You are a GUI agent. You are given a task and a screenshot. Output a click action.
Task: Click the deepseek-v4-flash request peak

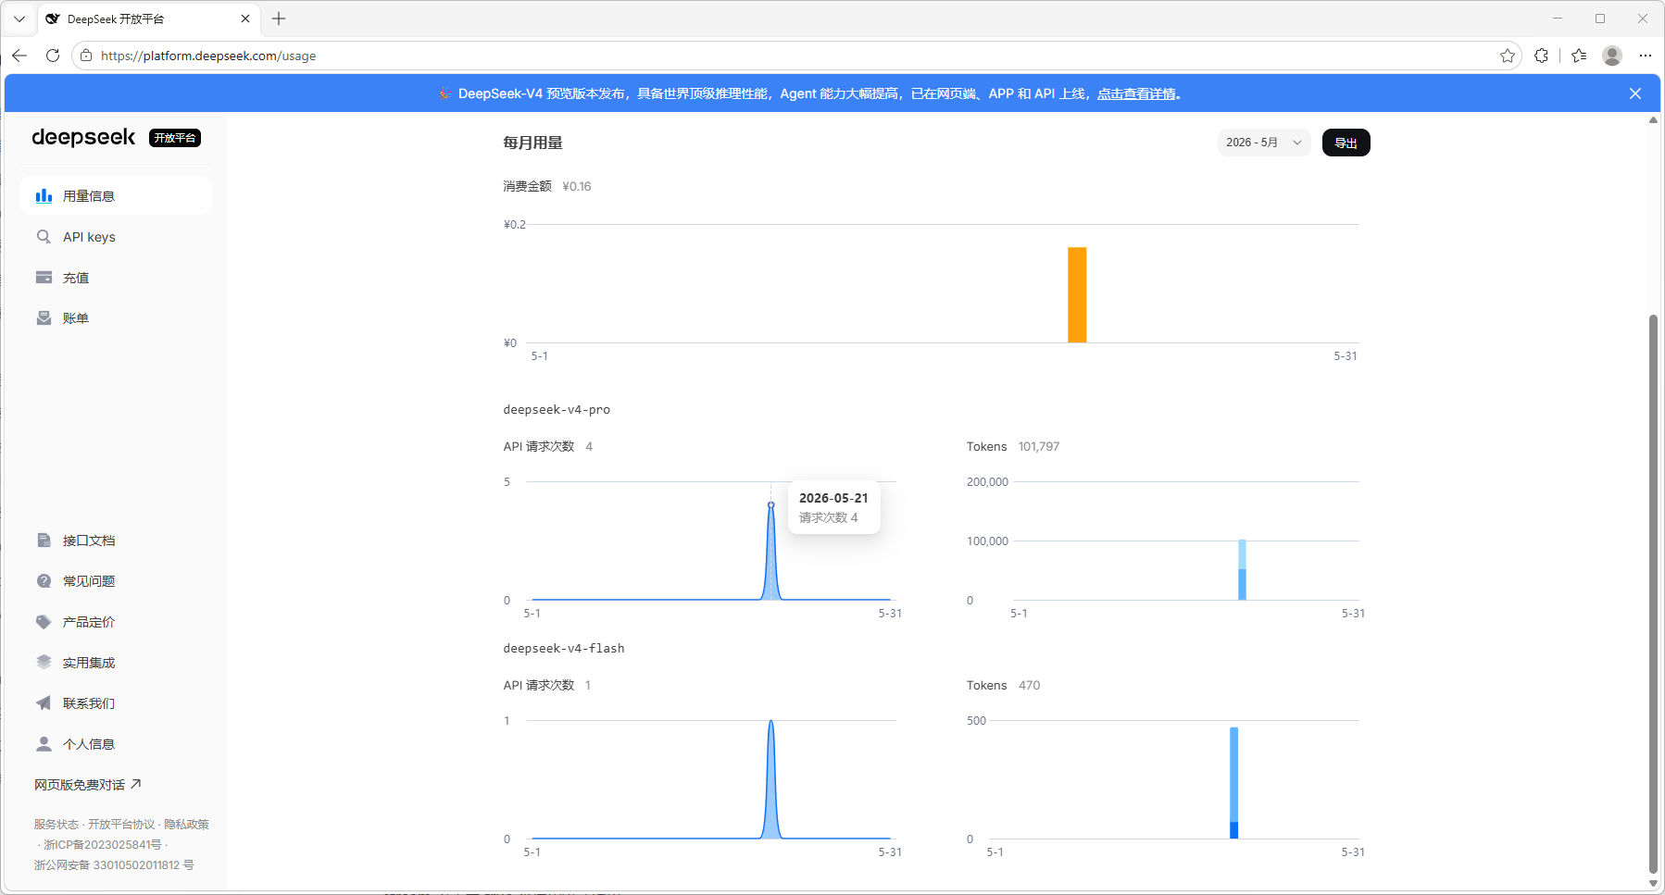coord(770,723)
